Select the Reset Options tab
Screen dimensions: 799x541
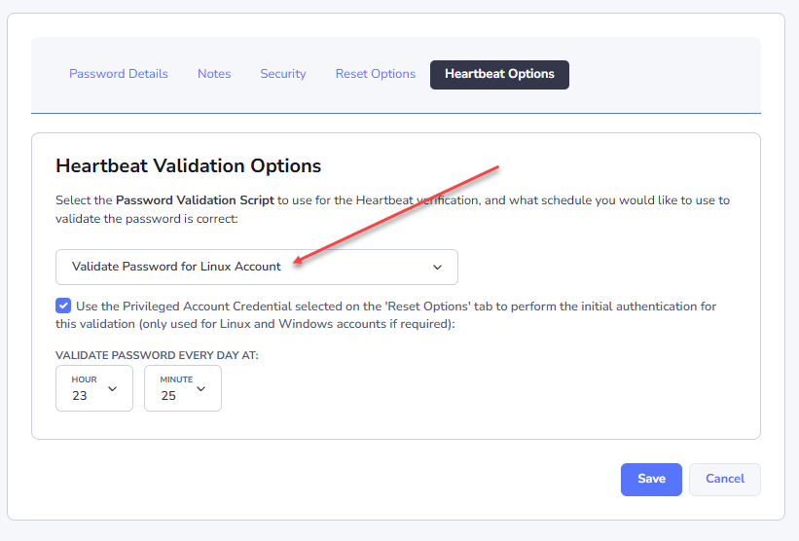point(376,74)
